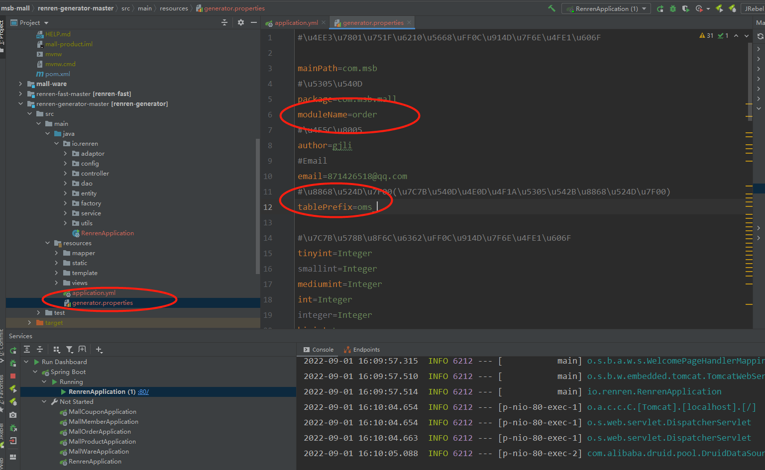The width and height of the screenshot is (765, 470).
Task: Switch to the Endpoints tab in Services
Action: (x=362, y=350)
